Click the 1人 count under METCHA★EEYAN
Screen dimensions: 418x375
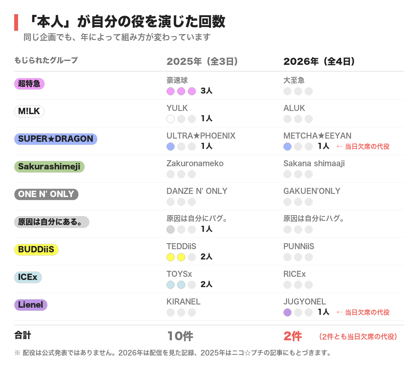click(x=324, y=146)
